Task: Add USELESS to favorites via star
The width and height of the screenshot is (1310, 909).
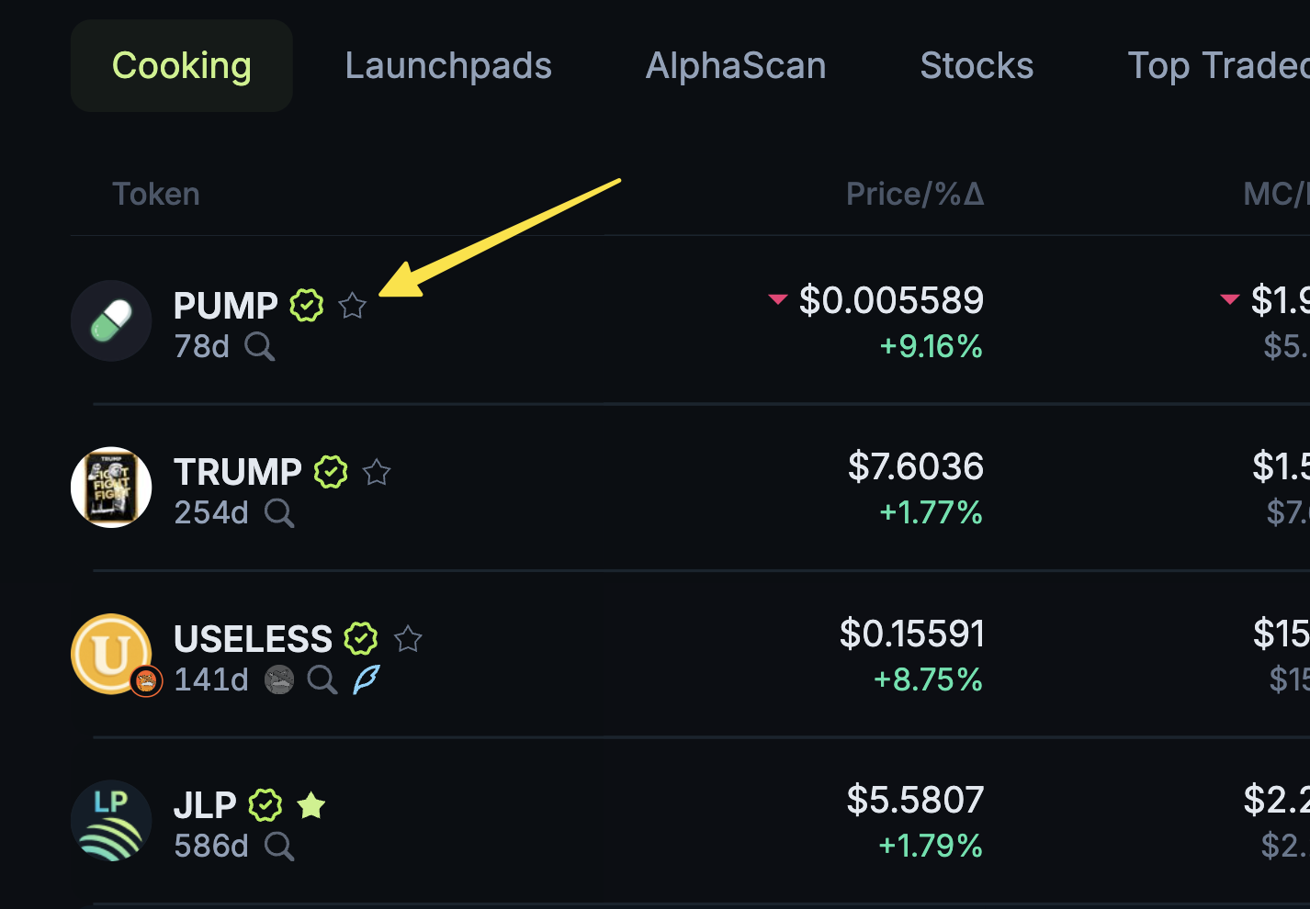Action: click(x=408, y=638)
